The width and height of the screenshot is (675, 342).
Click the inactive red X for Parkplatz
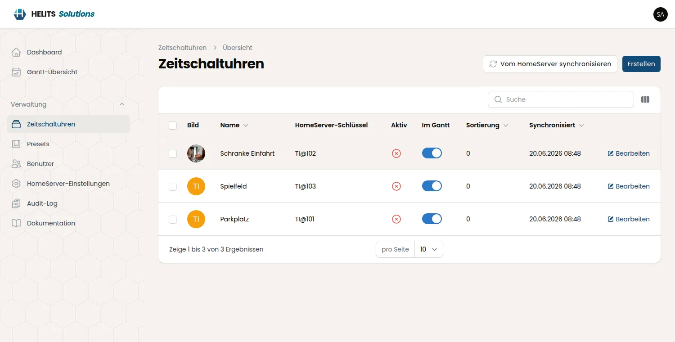(396, 219)
